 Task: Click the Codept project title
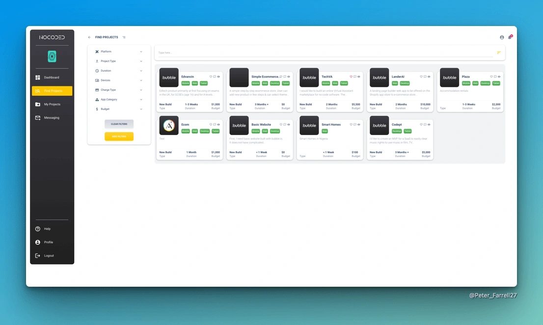click(397, 125)
